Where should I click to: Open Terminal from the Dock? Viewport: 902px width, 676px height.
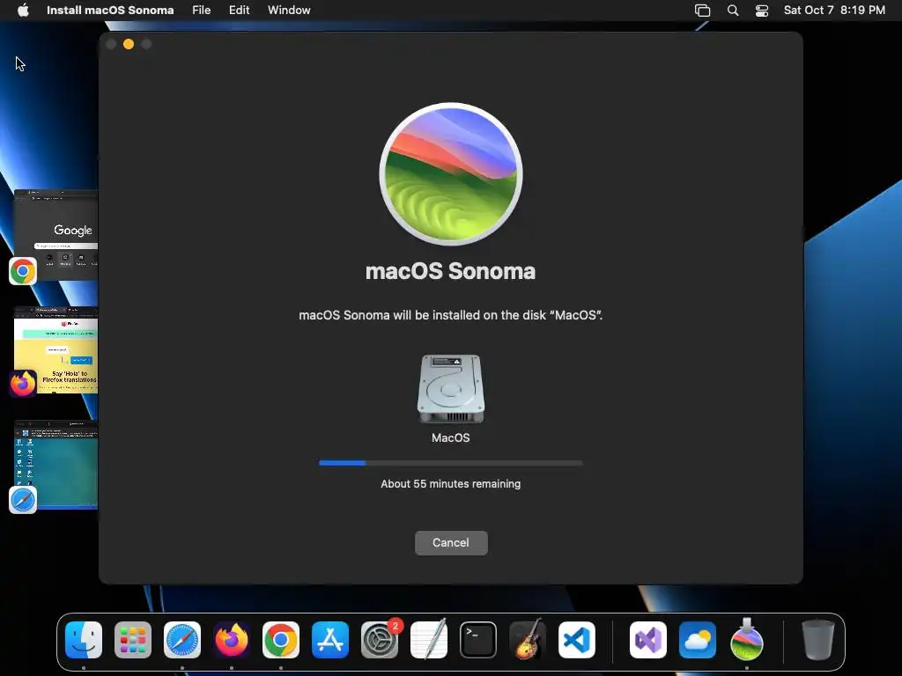[x=478, y=640]
